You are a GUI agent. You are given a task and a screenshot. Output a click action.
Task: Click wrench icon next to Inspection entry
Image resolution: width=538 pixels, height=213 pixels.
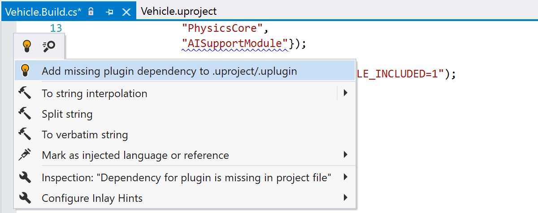tap(25, 177)
